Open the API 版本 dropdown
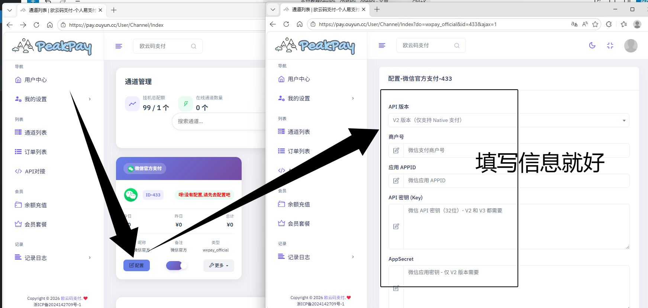This screenshot has height=308, width=648. pyautogui.click(x=509, y=120)
